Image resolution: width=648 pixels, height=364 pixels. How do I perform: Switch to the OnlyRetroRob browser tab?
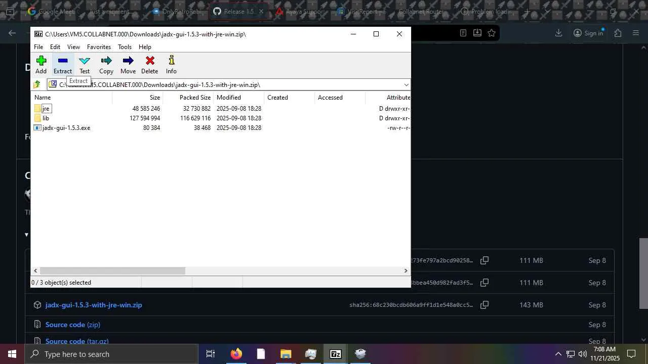[x=175, y=11]
